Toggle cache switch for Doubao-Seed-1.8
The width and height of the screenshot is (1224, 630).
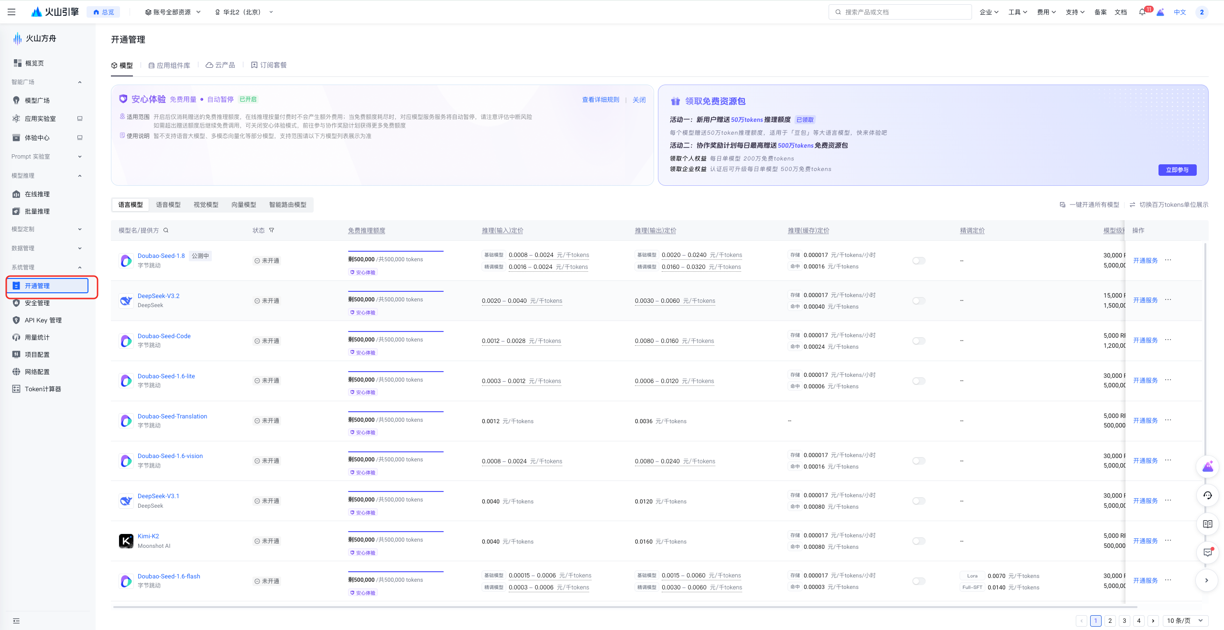pyautogui.click(x=918, y=261)
